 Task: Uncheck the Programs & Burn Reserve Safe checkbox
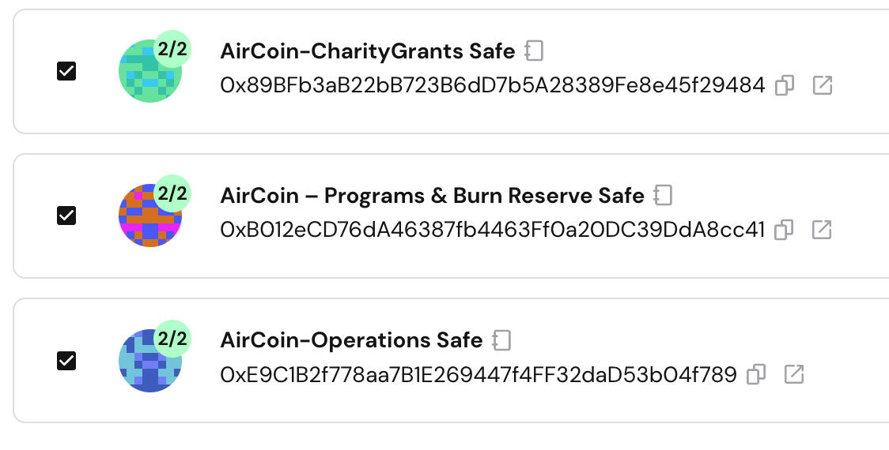point(66,216)
